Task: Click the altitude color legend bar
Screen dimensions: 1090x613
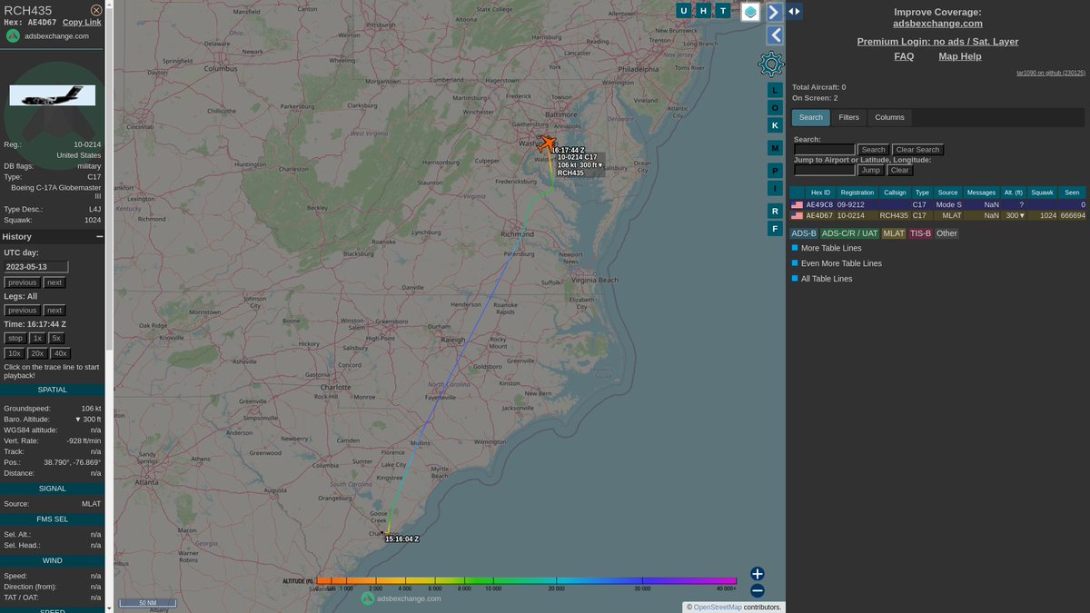Action: coord(527,580)
